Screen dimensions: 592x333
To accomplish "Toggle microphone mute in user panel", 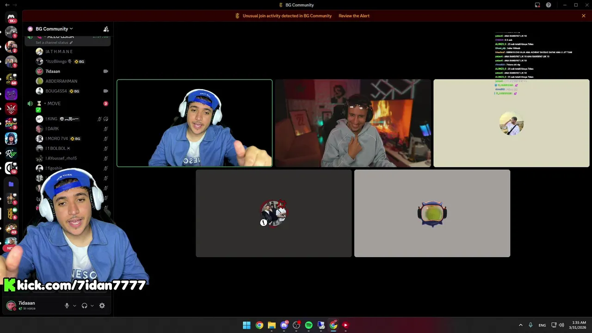I will (x=67, y=306).
